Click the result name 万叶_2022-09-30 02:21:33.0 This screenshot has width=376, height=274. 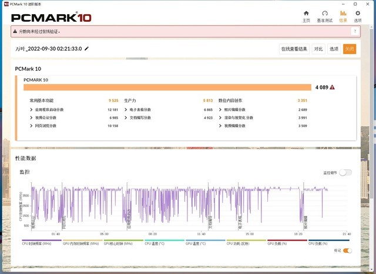[x=49, y=49]
